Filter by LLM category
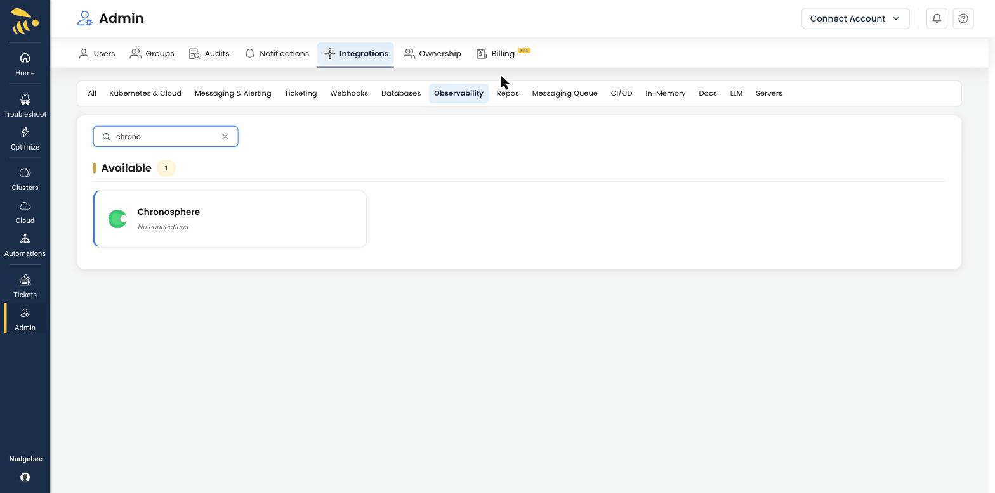 (736, 93)
